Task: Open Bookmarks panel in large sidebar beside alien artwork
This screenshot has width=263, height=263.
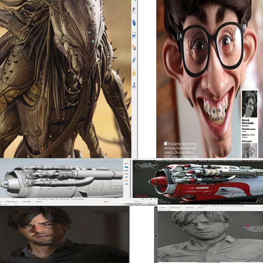Action: point(134,10)
